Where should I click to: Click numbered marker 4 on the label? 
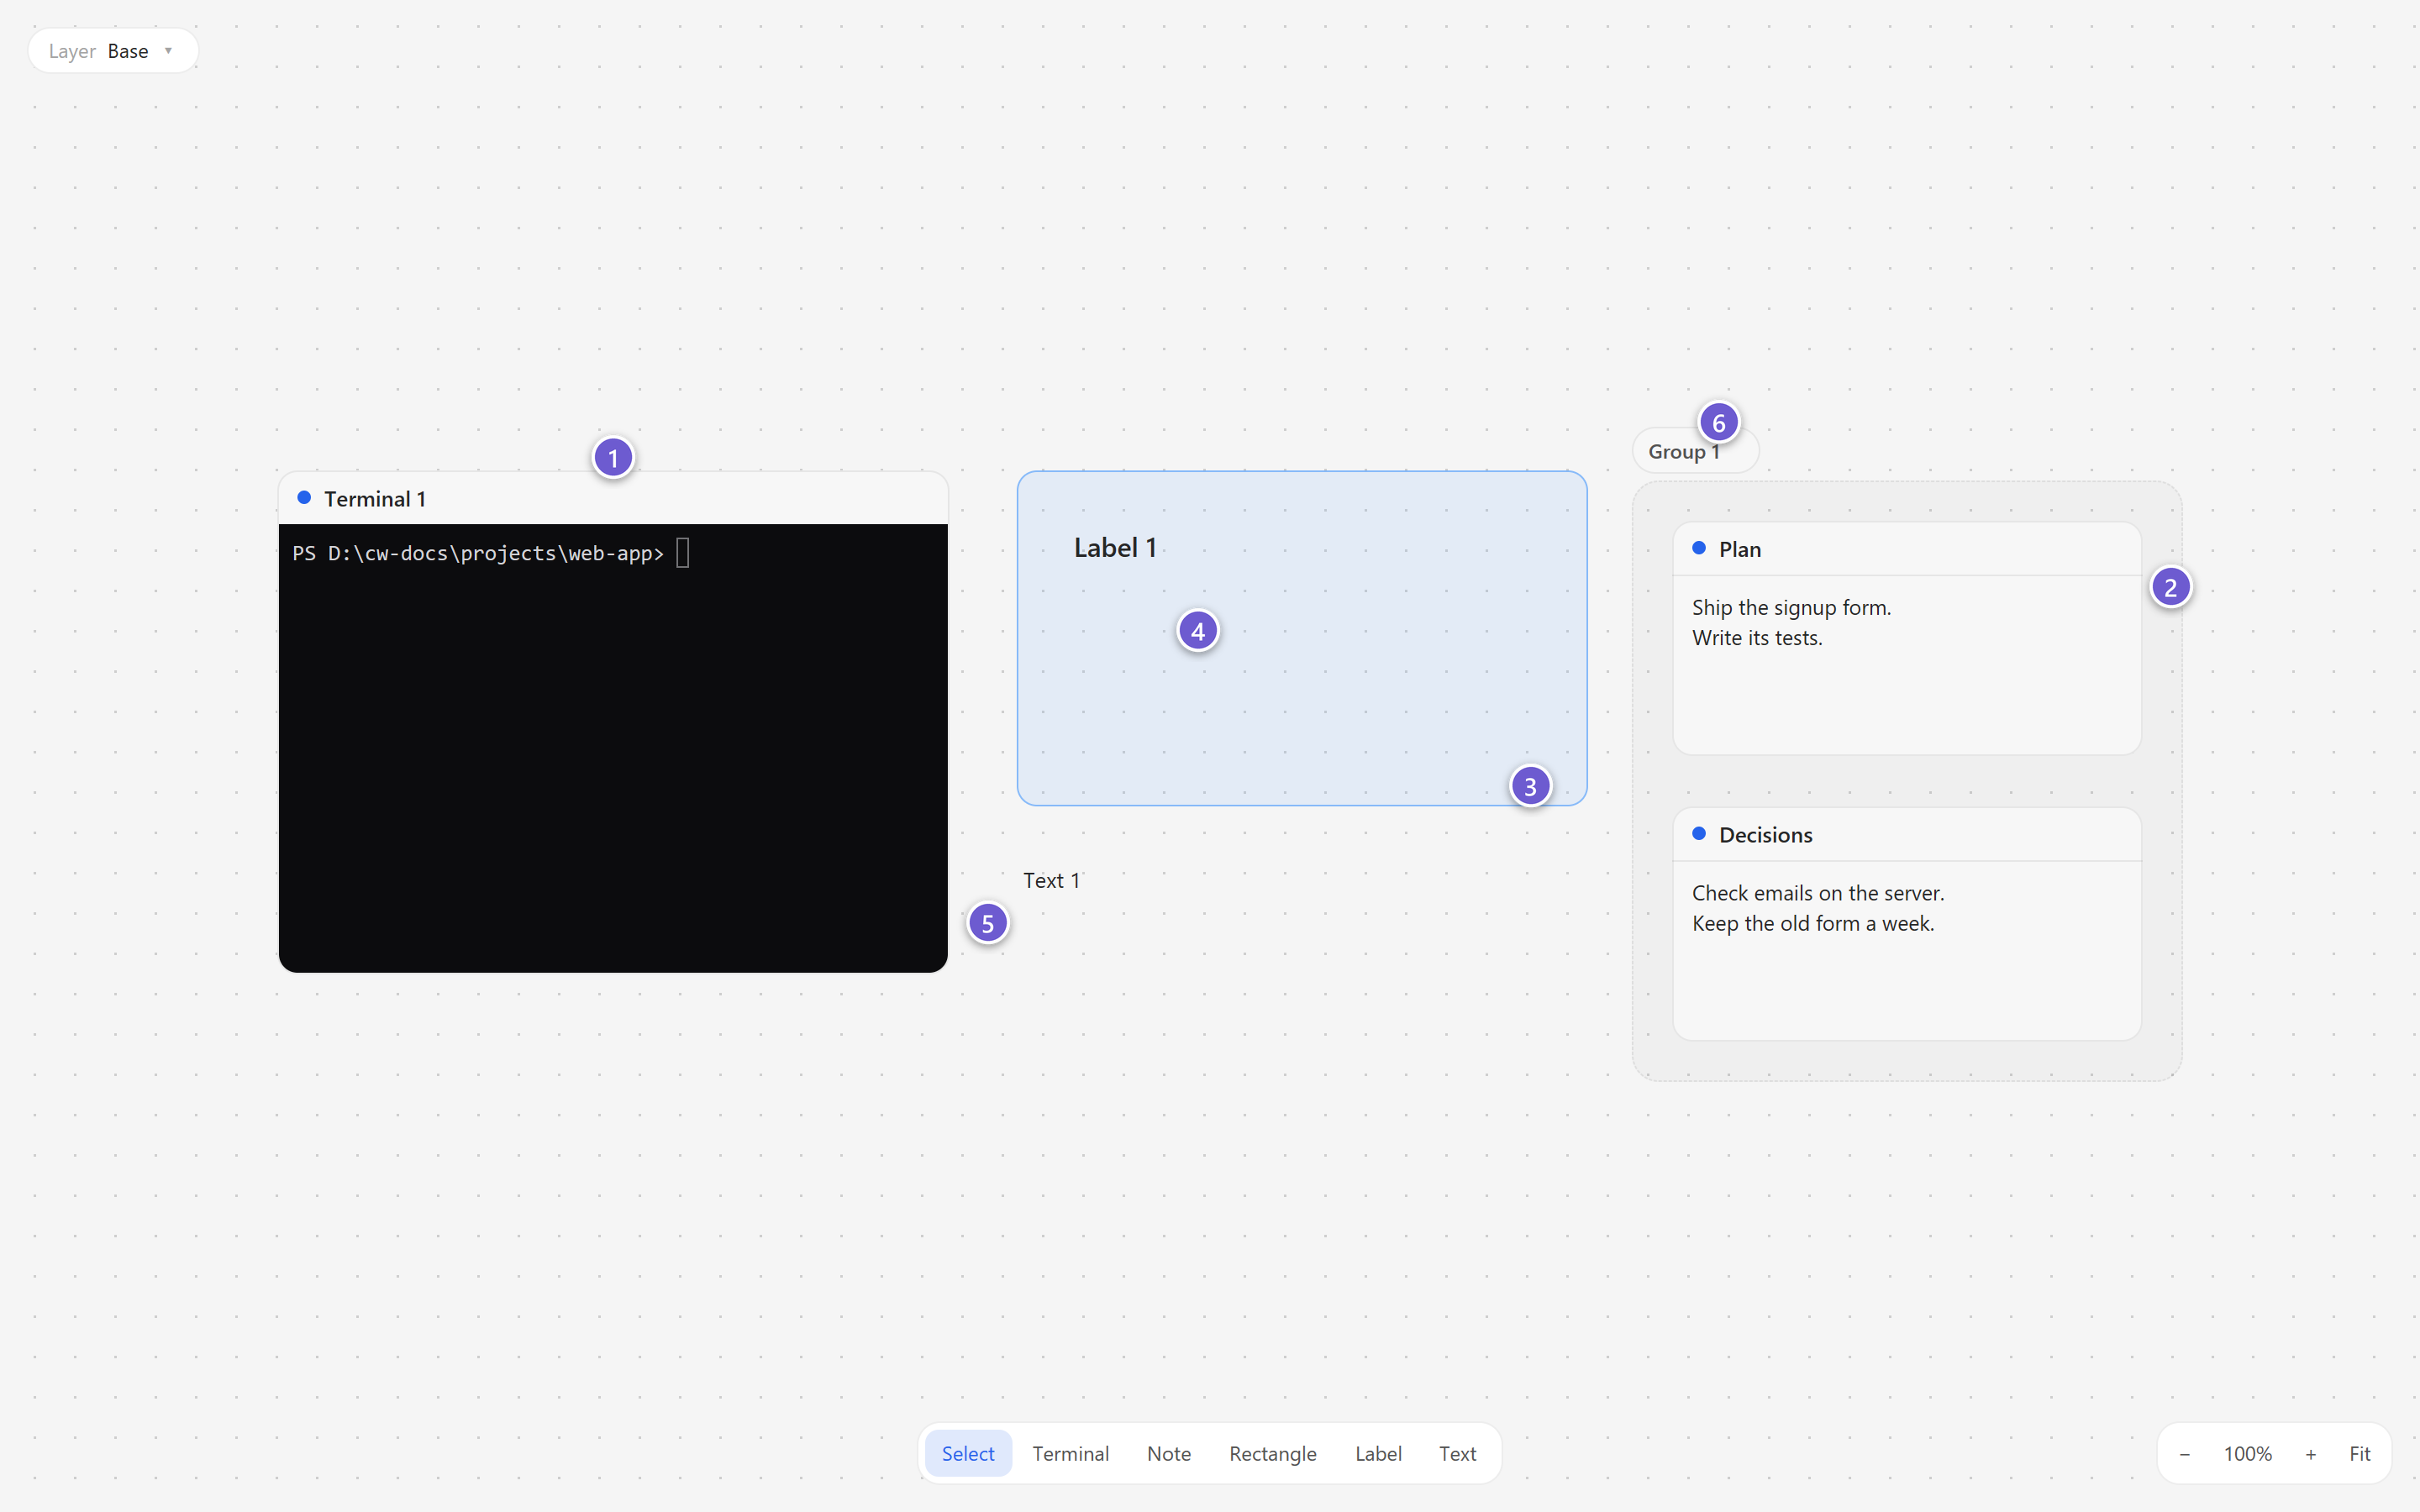click(x=1198, y=631)
